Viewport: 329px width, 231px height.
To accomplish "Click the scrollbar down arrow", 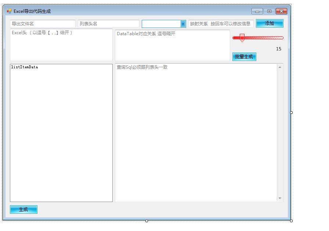I will point(280,198).
